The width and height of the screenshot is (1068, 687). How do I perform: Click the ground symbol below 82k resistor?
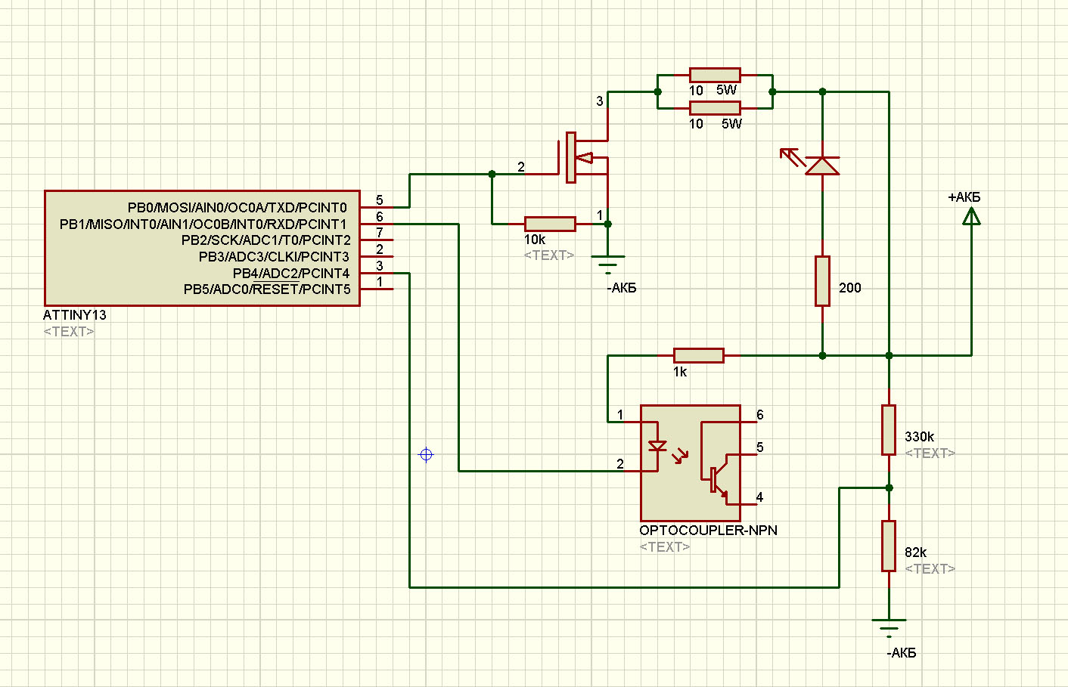[889, 629]
